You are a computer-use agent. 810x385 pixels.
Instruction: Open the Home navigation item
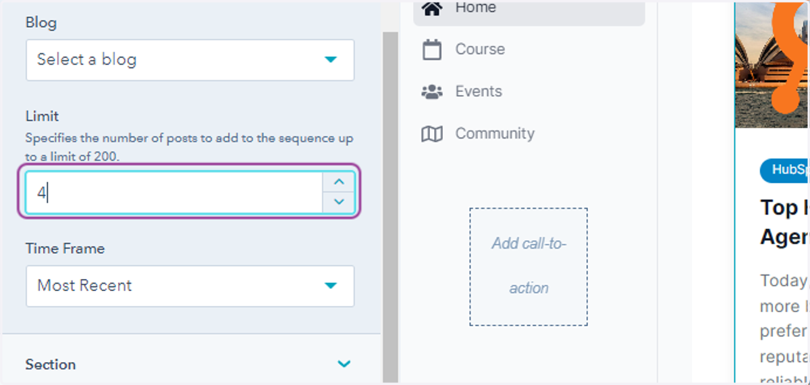tap(529, 9)
